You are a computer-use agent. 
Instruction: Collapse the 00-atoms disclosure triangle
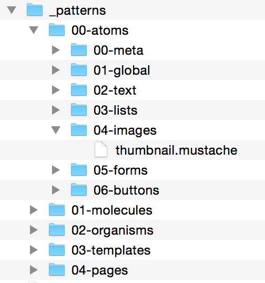pos(34,30)
